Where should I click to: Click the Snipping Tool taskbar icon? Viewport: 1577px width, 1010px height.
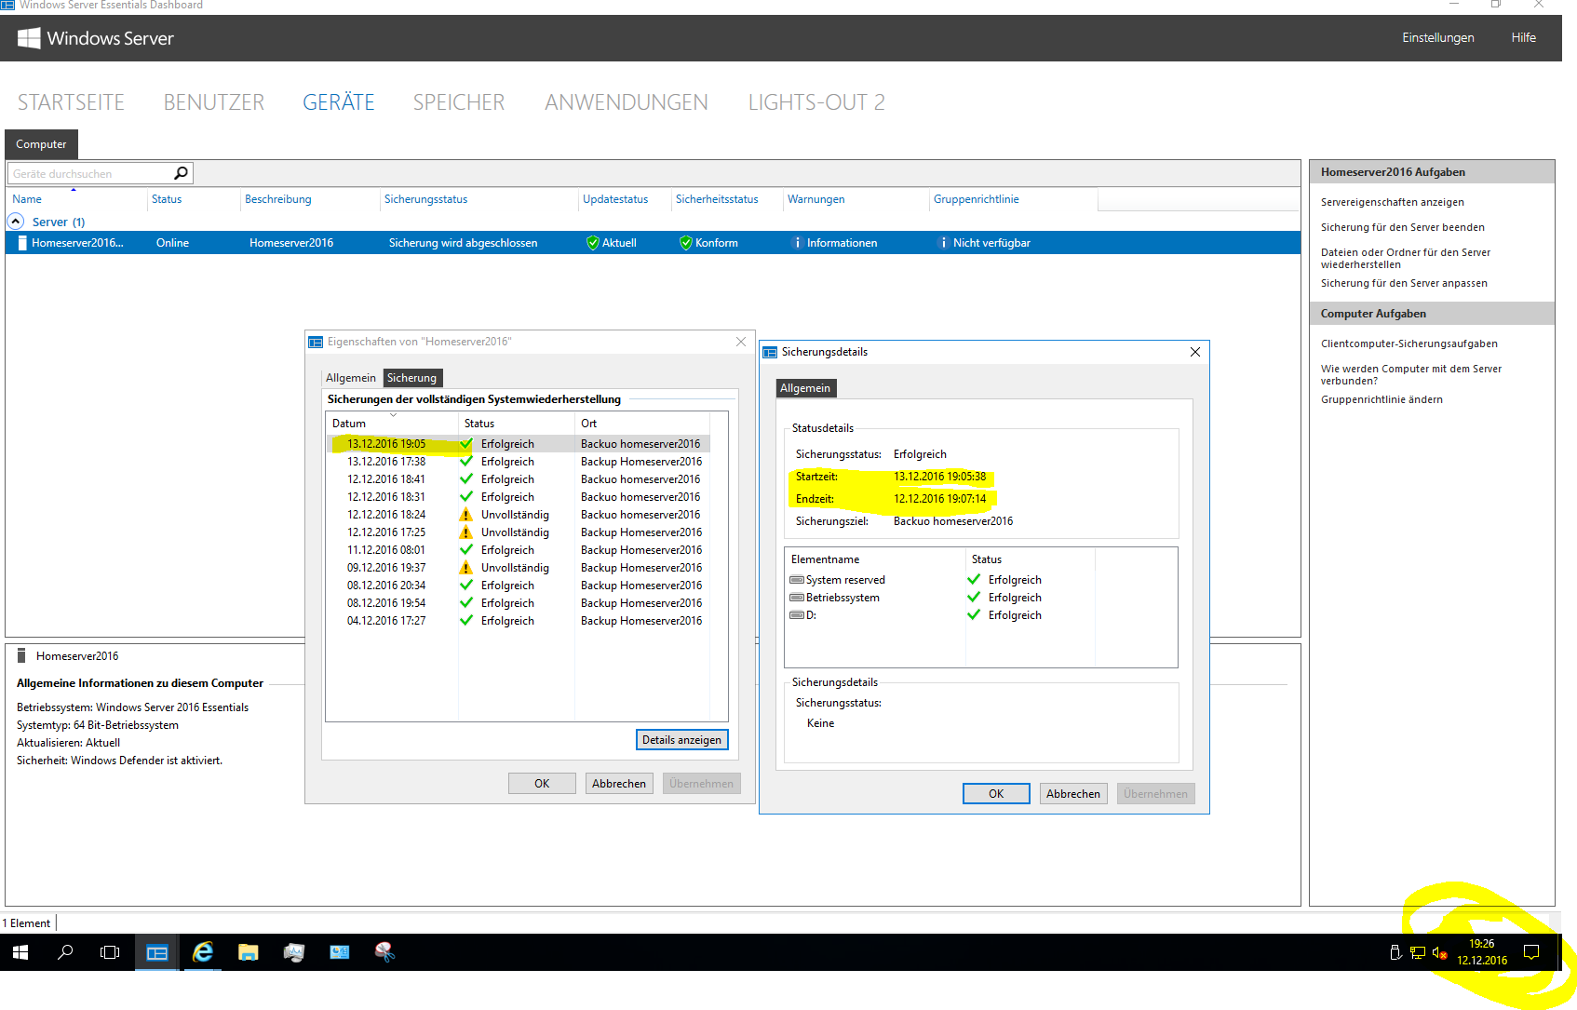click(x=384, y=952)
